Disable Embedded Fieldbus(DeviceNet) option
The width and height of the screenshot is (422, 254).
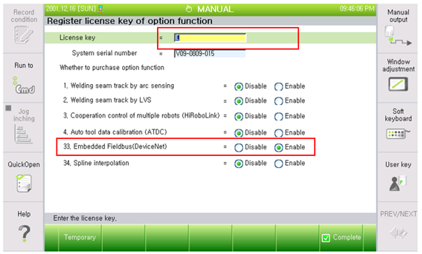coord(239,148)
